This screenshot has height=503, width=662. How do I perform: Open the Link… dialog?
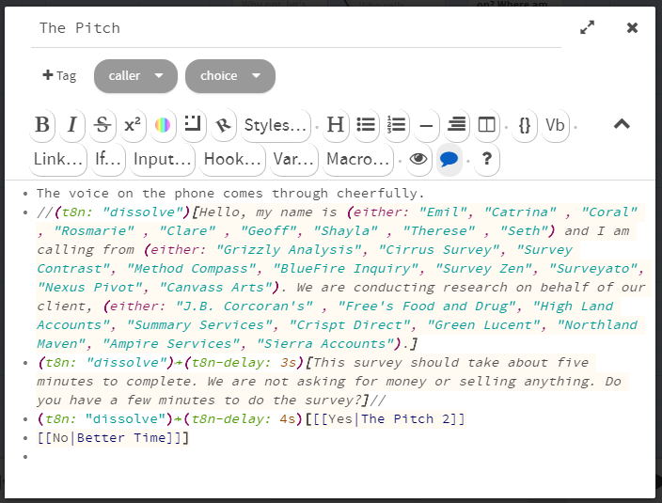[x=58, y=160]
